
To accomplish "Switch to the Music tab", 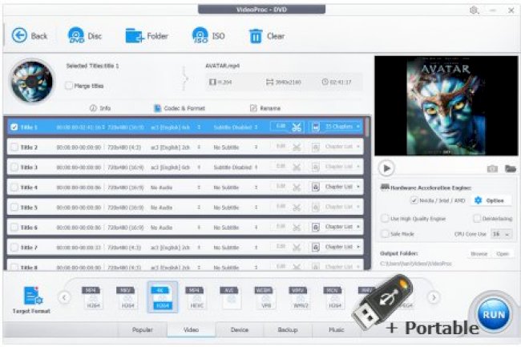I will 336,329.
